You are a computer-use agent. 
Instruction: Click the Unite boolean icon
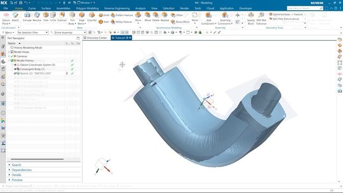pos(53,17)
